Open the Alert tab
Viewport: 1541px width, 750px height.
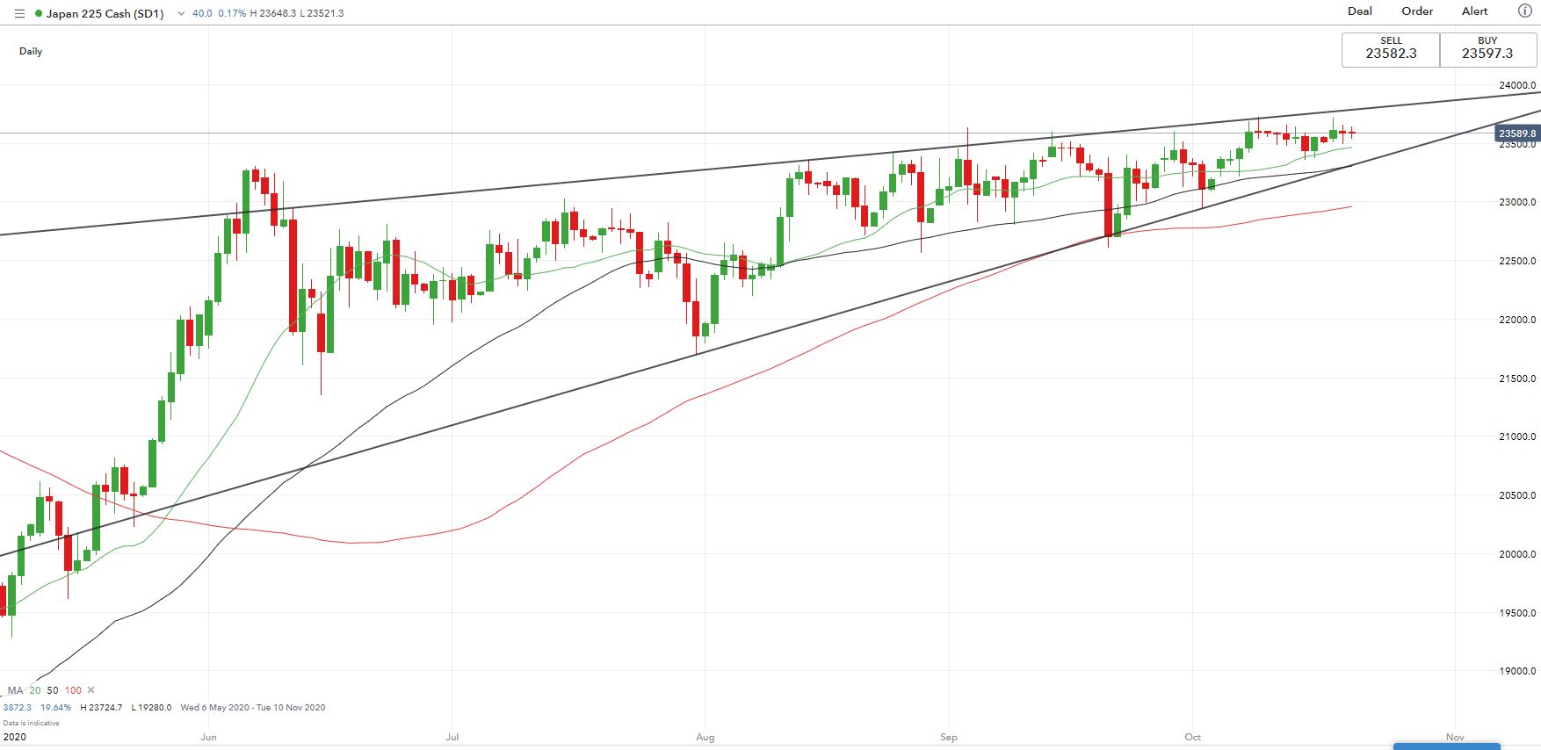[1475, 11]
